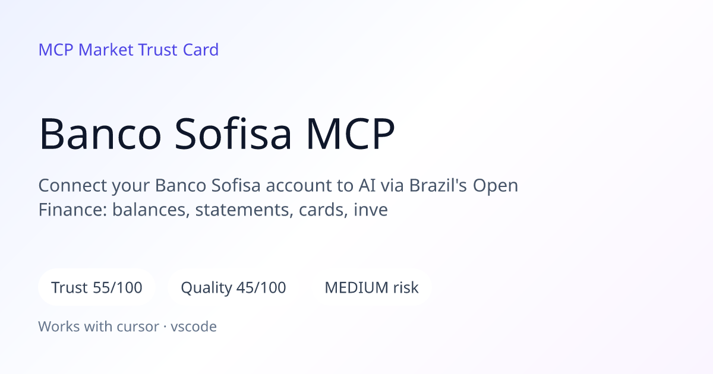This screenshot has width=713, height=374.
Task: Click AI in the description line
Action: [x=367, y=186]
